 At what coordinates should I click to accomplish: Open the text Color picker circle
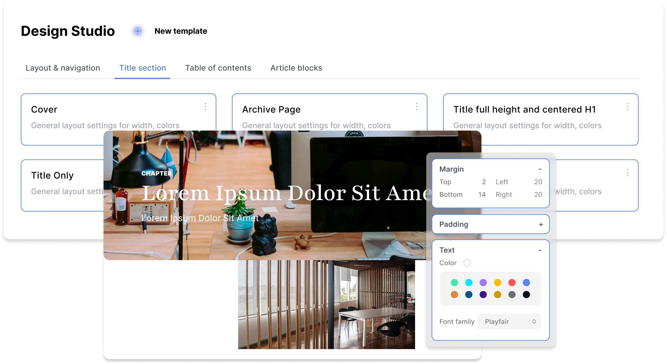pos(467,263)
